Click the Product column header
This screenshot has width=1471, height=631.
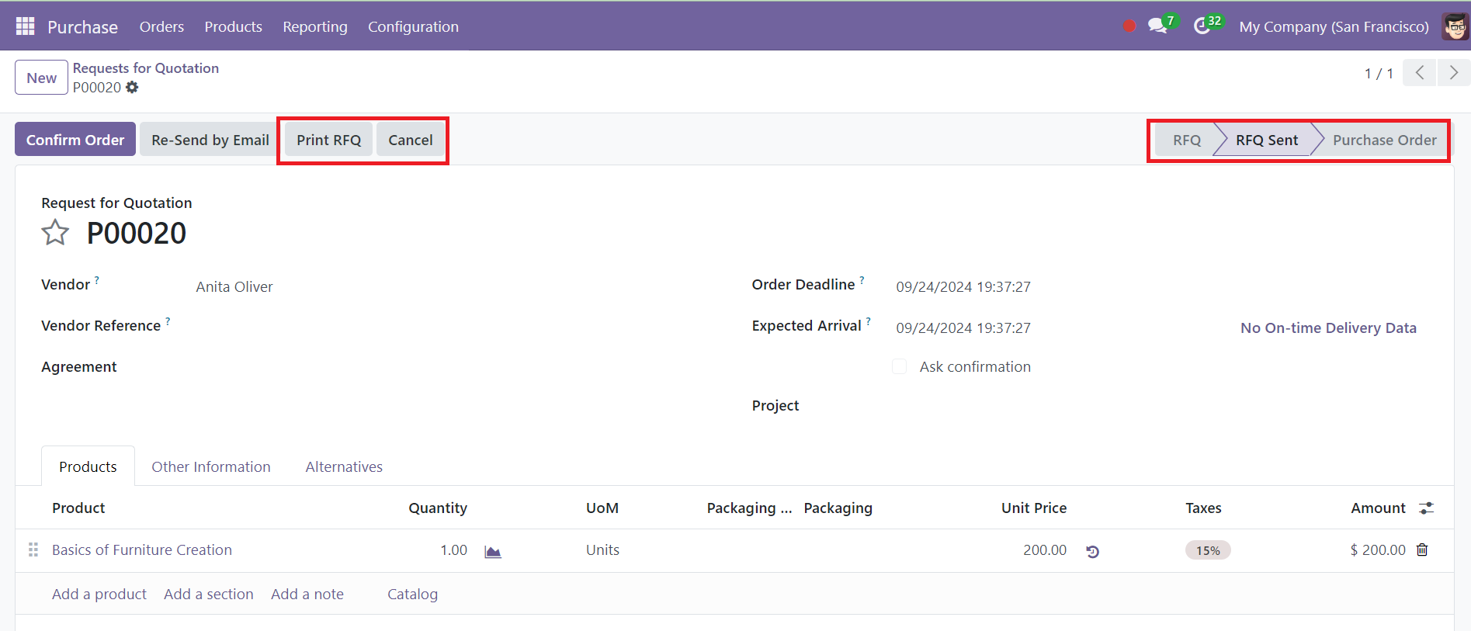[78, 508]
